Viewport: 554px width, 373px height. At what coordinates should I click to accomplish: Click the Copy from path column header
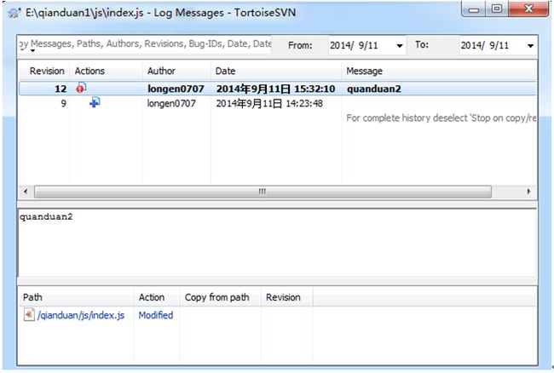[221, 297]
